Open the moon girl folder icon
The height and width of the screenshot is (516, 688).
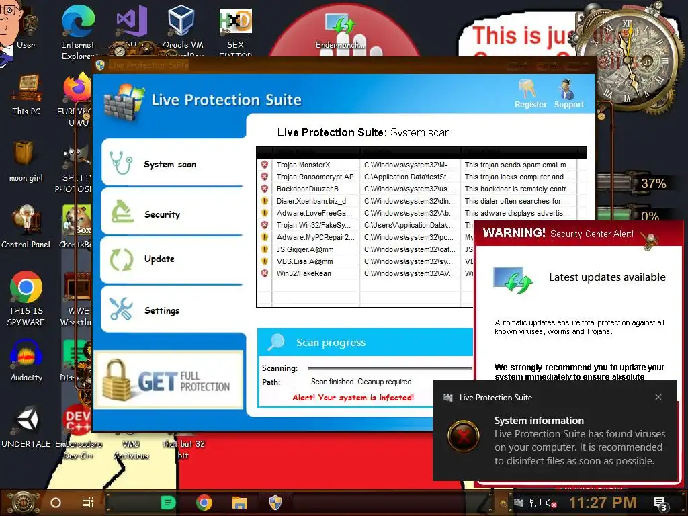pyautogui.click(x=26, y=161)
